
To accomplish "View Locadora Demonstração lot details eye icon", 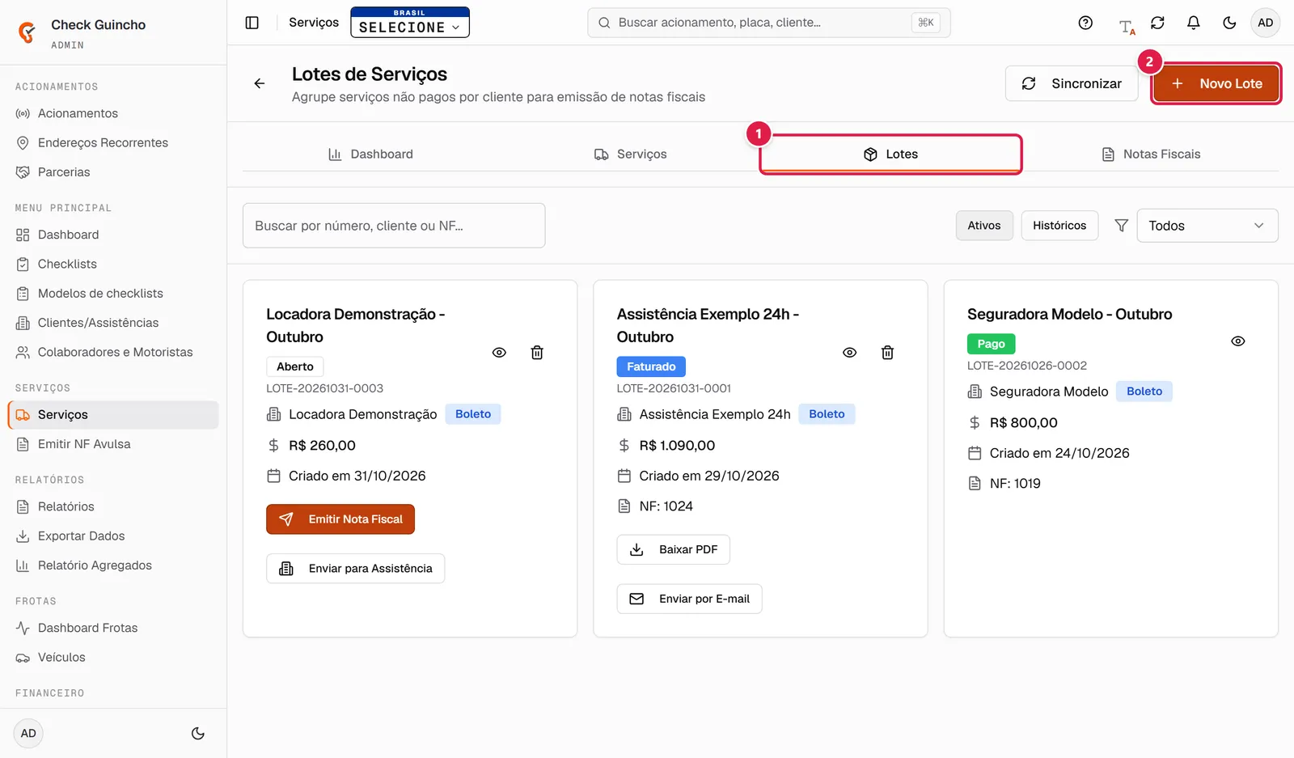I will (x=499, y=353).
